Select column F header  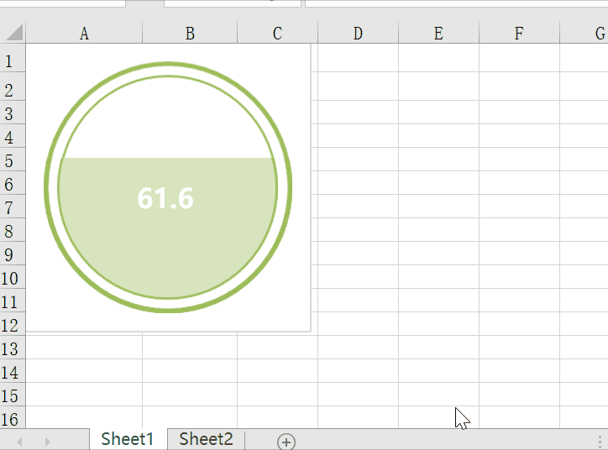click(519, 34)
